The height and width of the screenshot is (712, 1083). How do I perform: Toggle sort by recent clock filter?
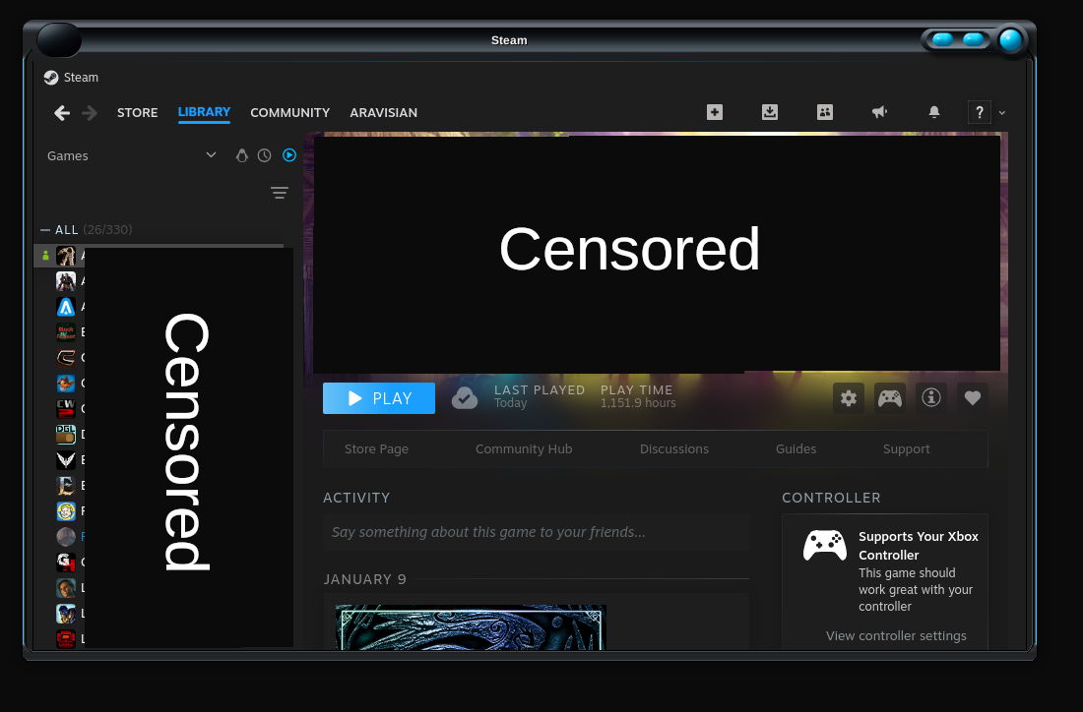pos(265,155)
